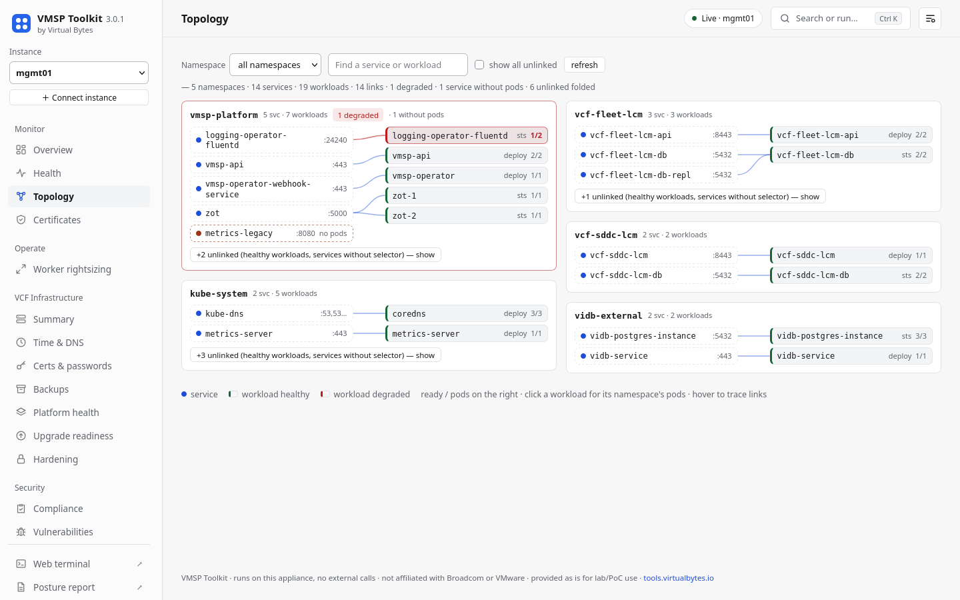Open the panel options icon at top right
960x600 pixels.
[930, 19]
